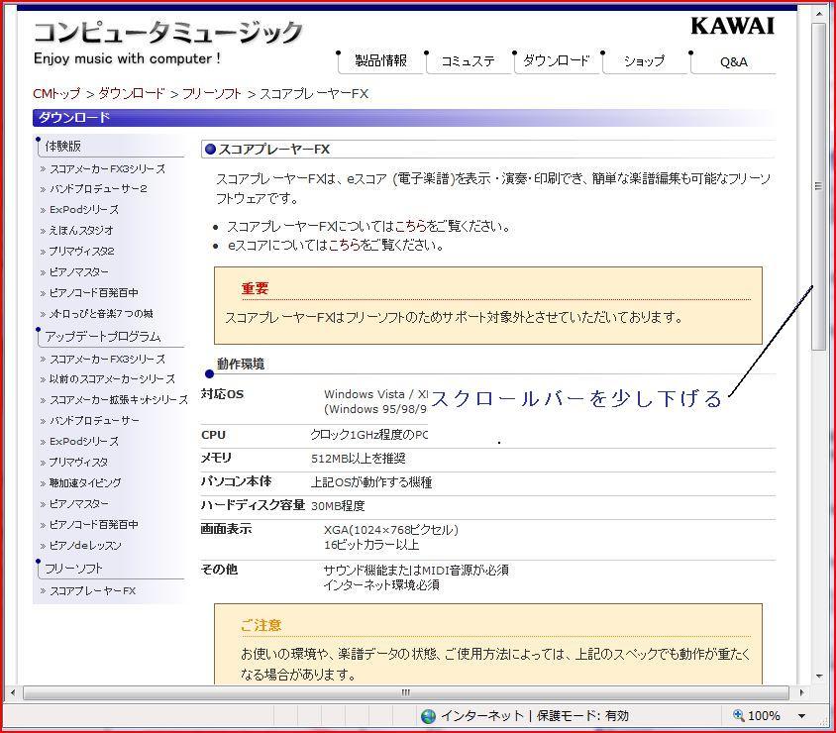Screen dimensions: 836x733
Task: Click the zoom magnifier icon in status bar
Action: pos(738,715)
